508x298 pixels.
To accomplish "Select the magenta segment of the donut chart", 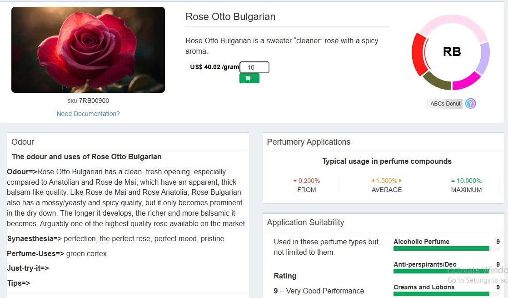I will click(x=467, y=81).
